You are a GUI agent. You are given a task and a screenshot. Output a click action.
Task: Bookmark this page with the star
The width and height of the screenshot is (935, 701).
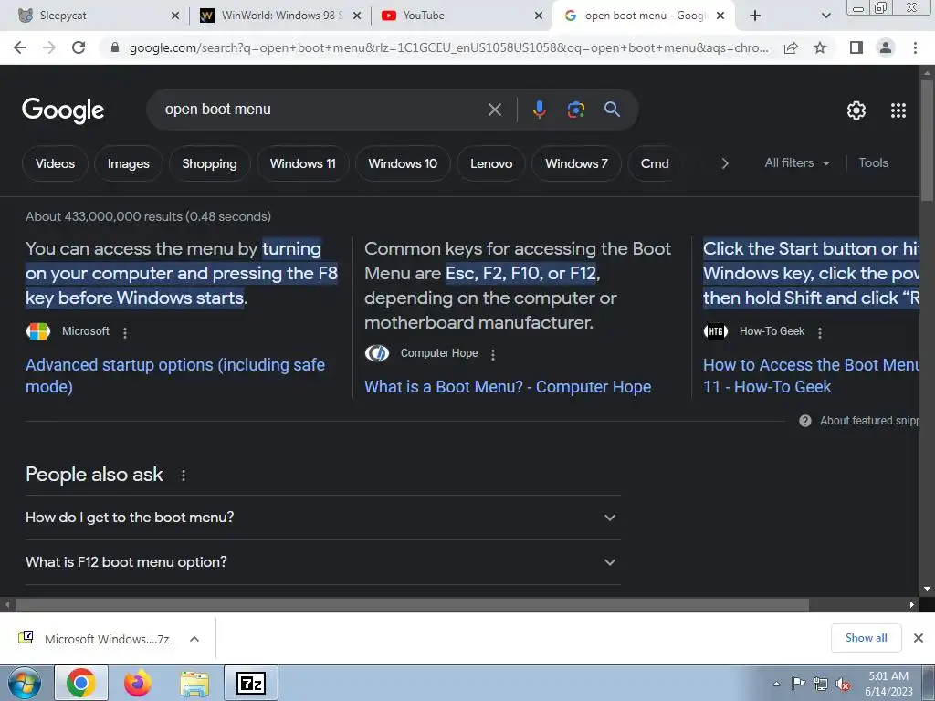click(820, 47)
